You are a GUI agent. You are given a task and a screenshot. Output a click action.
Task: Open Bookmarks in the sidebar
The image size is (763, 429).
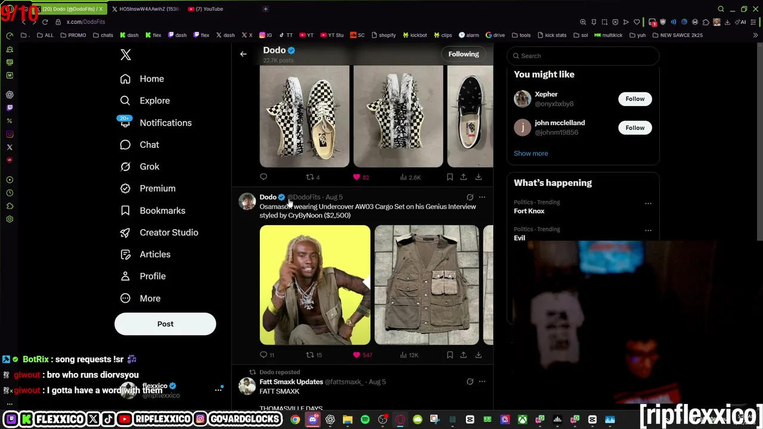pos(152,210)
